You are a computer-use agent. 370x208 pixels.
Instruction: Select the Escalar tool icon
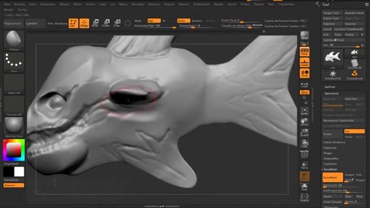click(106, 23)
